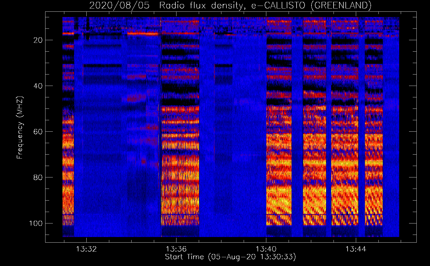Click the 'Frequency (MHZ)' axis label

click(x=20, y=128)
